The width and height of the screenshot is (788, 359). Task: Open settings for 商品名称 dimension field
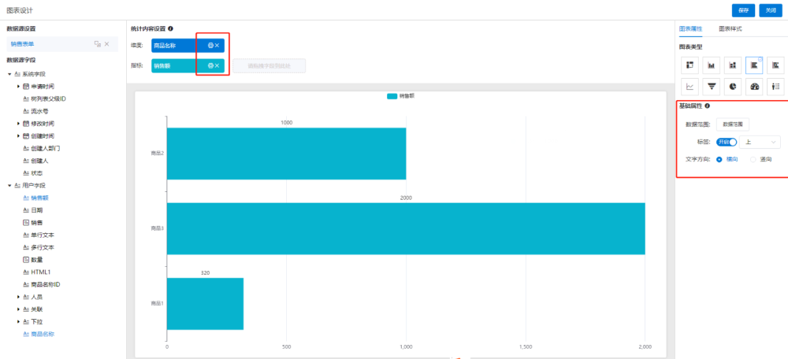pyautogui.click(x=210, y=46)
